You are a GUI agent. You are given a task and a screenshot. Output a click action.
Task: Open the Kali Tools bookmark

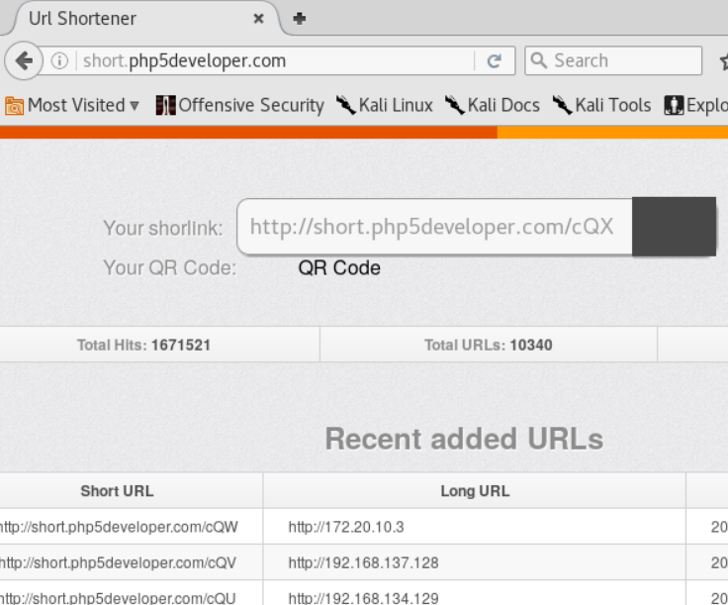point(601,105)
